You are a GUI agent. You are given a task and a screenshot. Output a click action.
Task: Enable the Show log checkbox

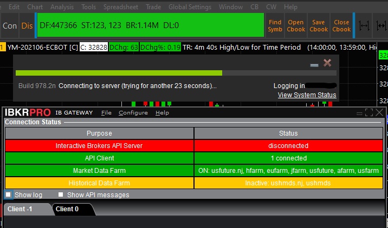tap(8, 195)
